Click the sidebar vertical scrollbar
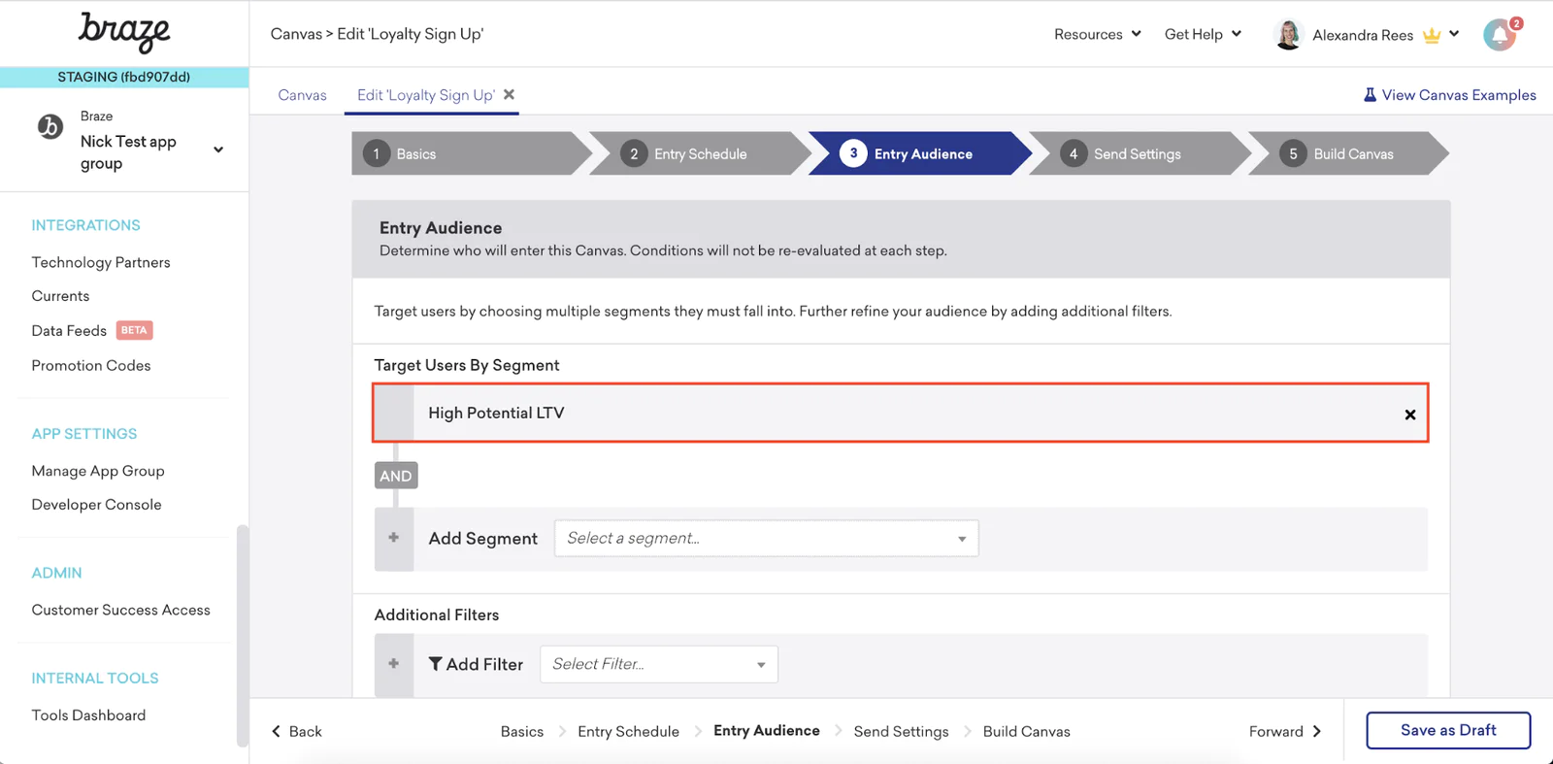1553x764 pixels. pyautogui.click(x=243, y=636)
